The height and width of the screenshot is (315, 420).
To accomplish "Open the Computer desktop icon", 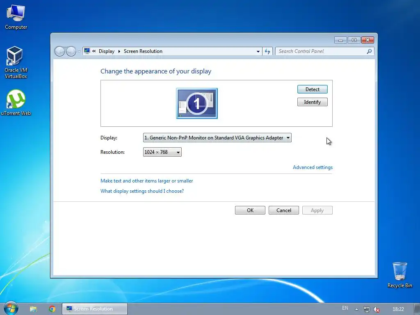I will [x=16, y=17].
